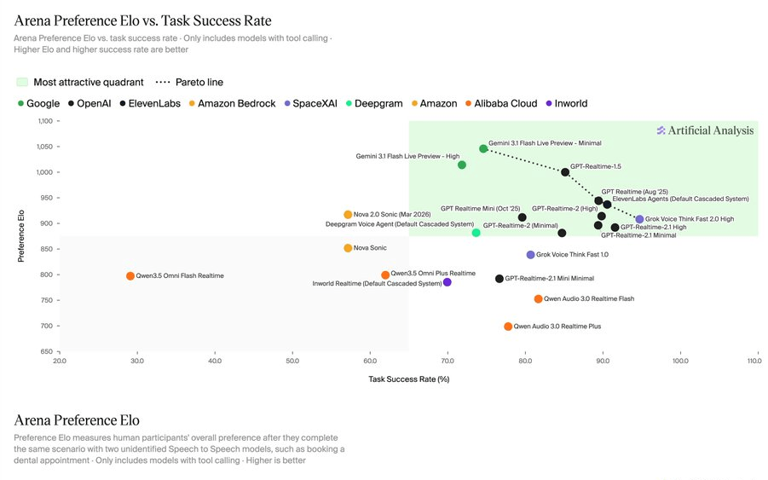
Task: Click Qwen Audio 3.0 Realtime Plus point
Action: tap(508, 327)
